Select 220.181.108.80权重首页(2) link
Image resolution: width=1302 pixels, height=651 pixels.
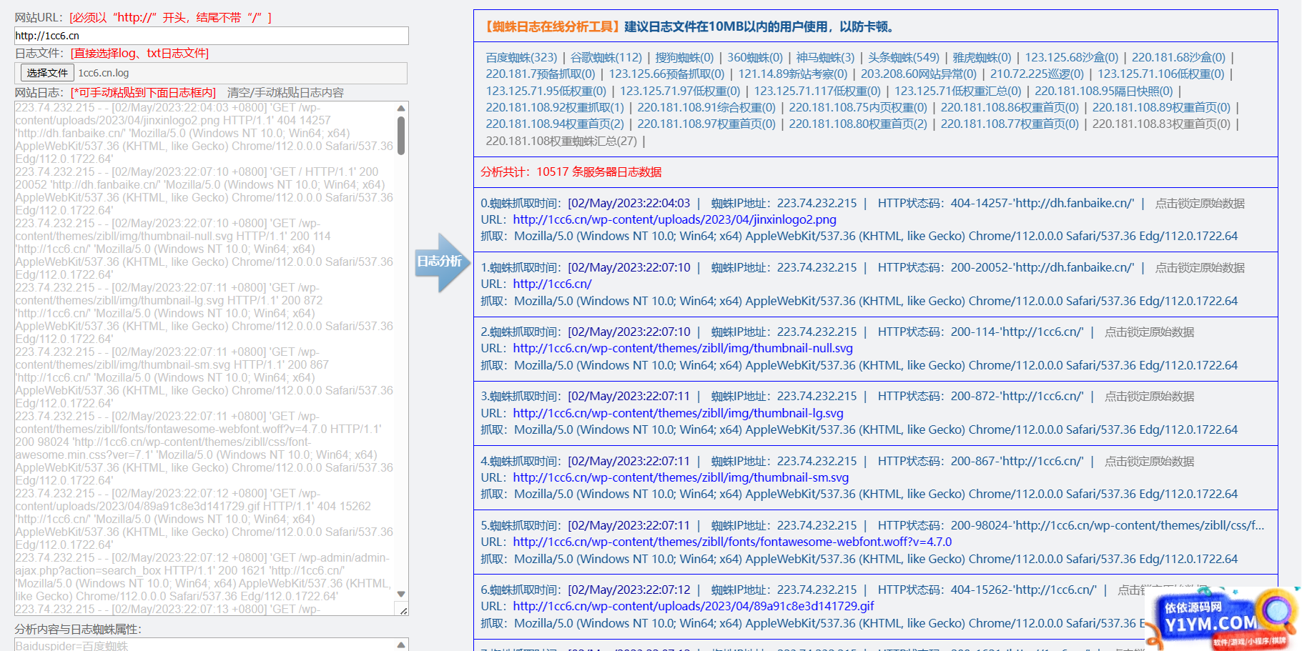point(858,124)
